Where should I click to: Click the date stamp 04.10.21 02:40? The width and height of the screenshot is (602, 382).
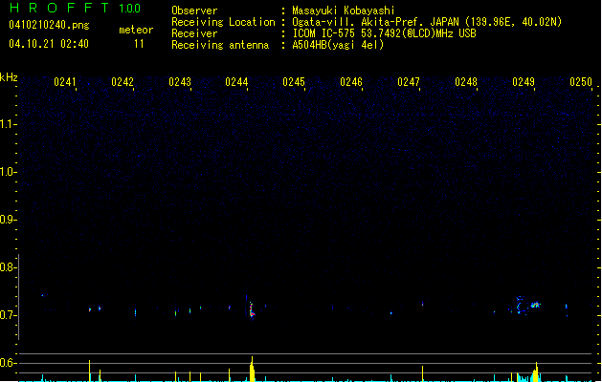click(49, 44)
